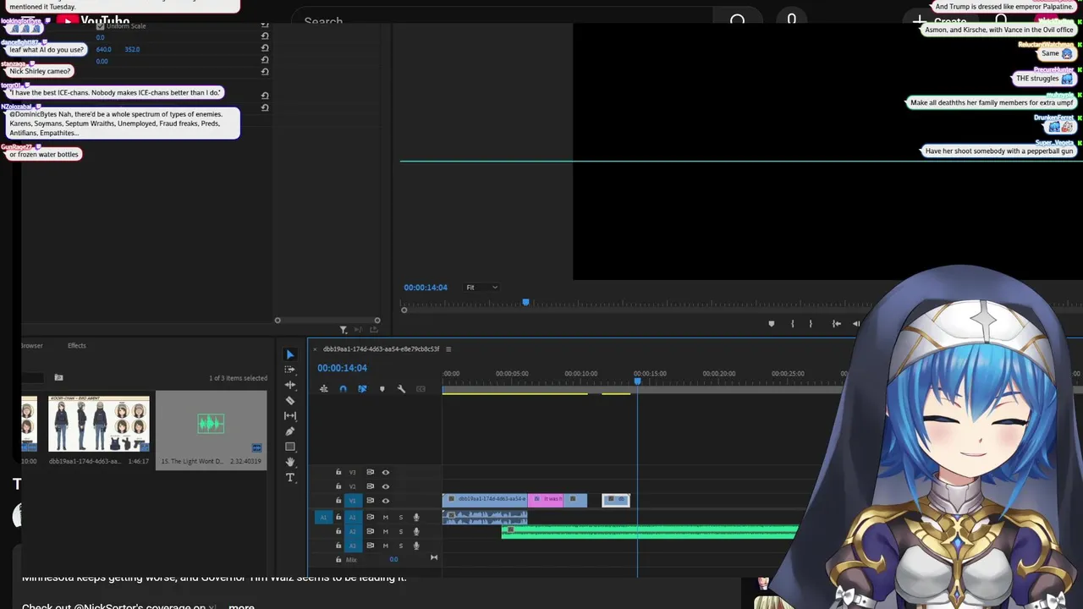
Task: Click Go to In point button
Action: coord(836,323)
